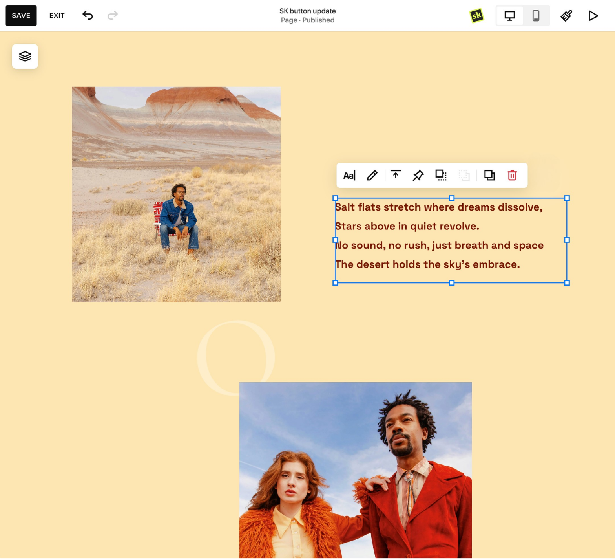Click the SAVE button
615x559 pixels.
[x=21, y=16]
